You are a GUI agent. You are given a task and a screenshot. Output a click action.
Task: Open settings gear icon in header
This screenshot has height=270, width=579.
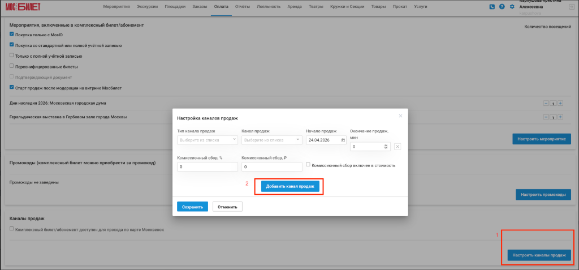click(512, 7)
